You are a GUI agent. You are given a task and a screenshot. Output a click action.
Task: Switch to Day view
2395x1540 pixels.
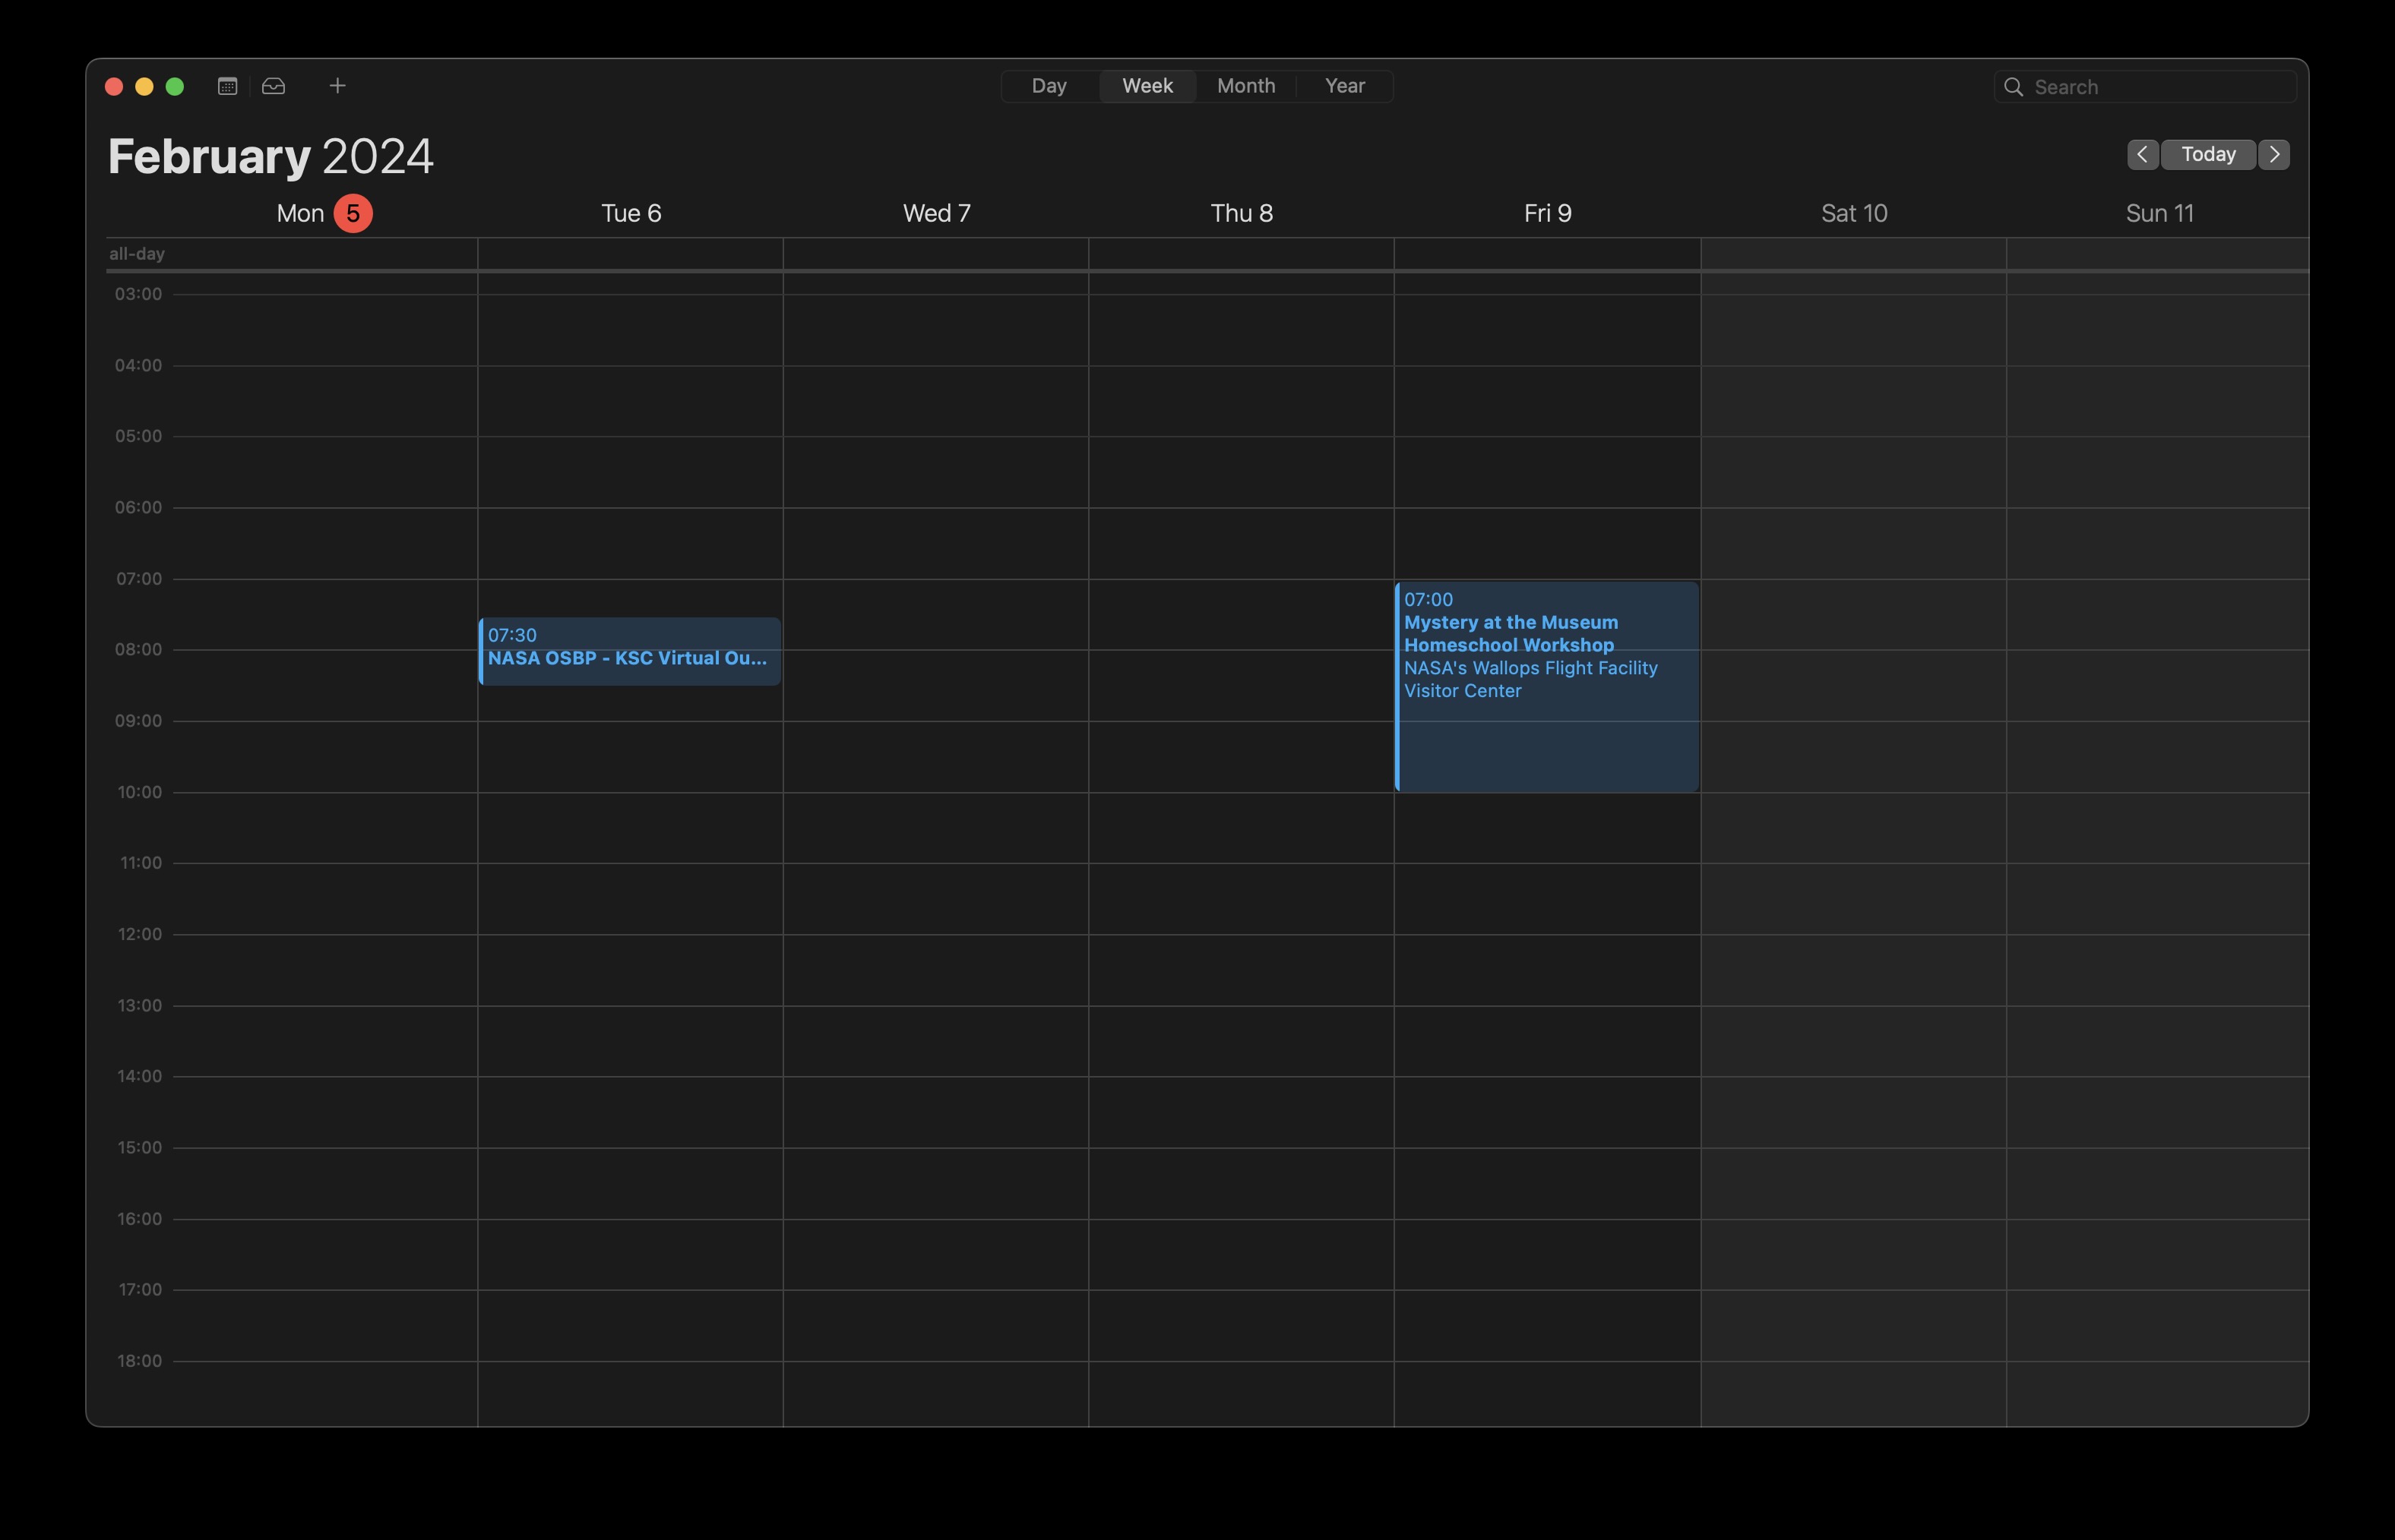pos(1049,86)
